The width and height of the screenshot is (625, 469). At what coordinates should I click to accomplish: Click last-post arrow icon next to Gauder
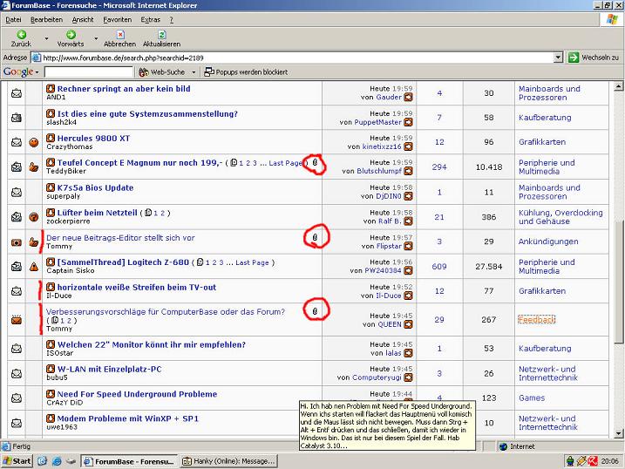408,98
